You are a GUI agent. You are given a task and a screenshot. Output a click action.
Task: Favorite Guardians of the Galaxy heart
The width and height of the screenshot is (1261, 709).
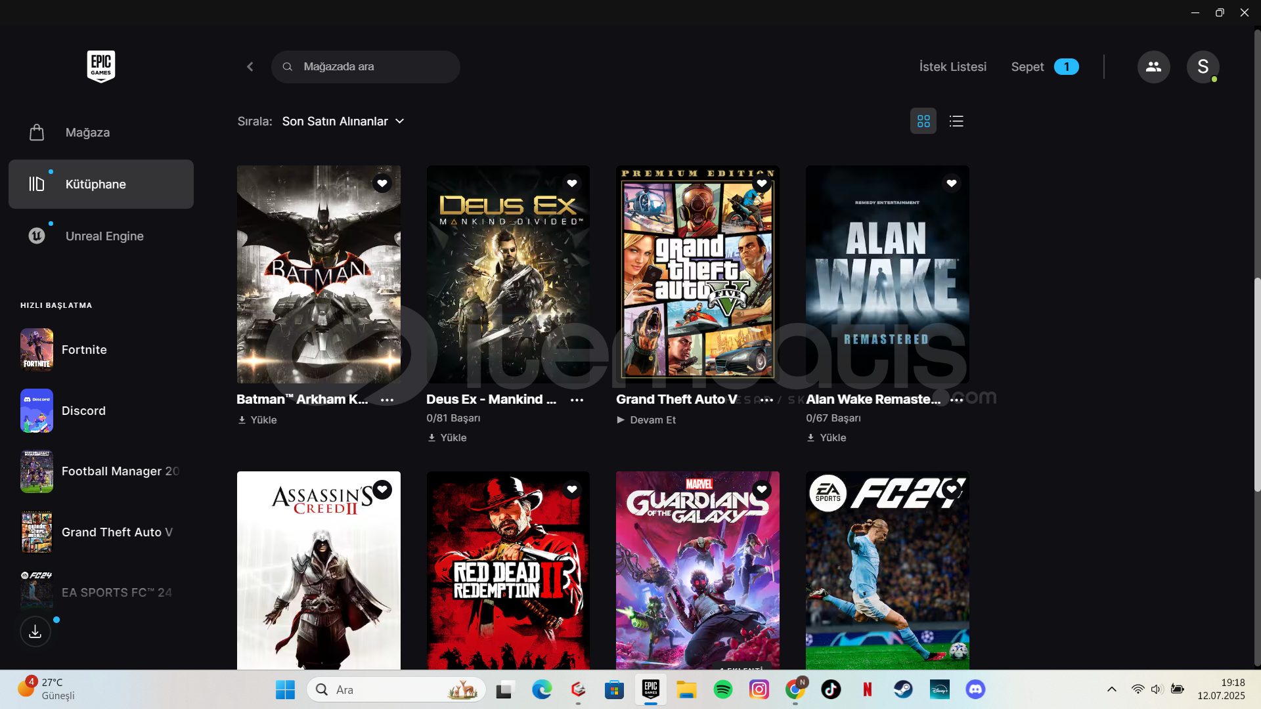(762, 489)
